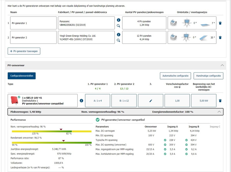
Task: Click info icon next to SB5.0-1AV-41 inverter
Action: coord(81,101)
